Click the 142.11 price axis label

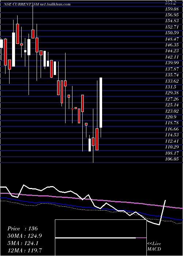pyautogui.click(x=172, y=57)
